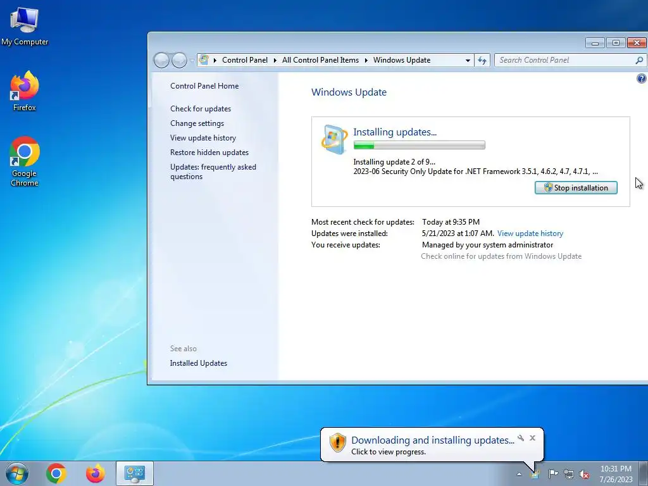This screenshot has width=648, height=486.
Task: Open muted volume speaker tray icon
Action: [x=584, y=474]
